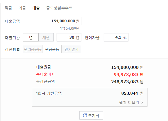Switch loan period unit to 개월
Image resolution: width=168 pixels, height=121 pixels.
[x=46, y=37]
